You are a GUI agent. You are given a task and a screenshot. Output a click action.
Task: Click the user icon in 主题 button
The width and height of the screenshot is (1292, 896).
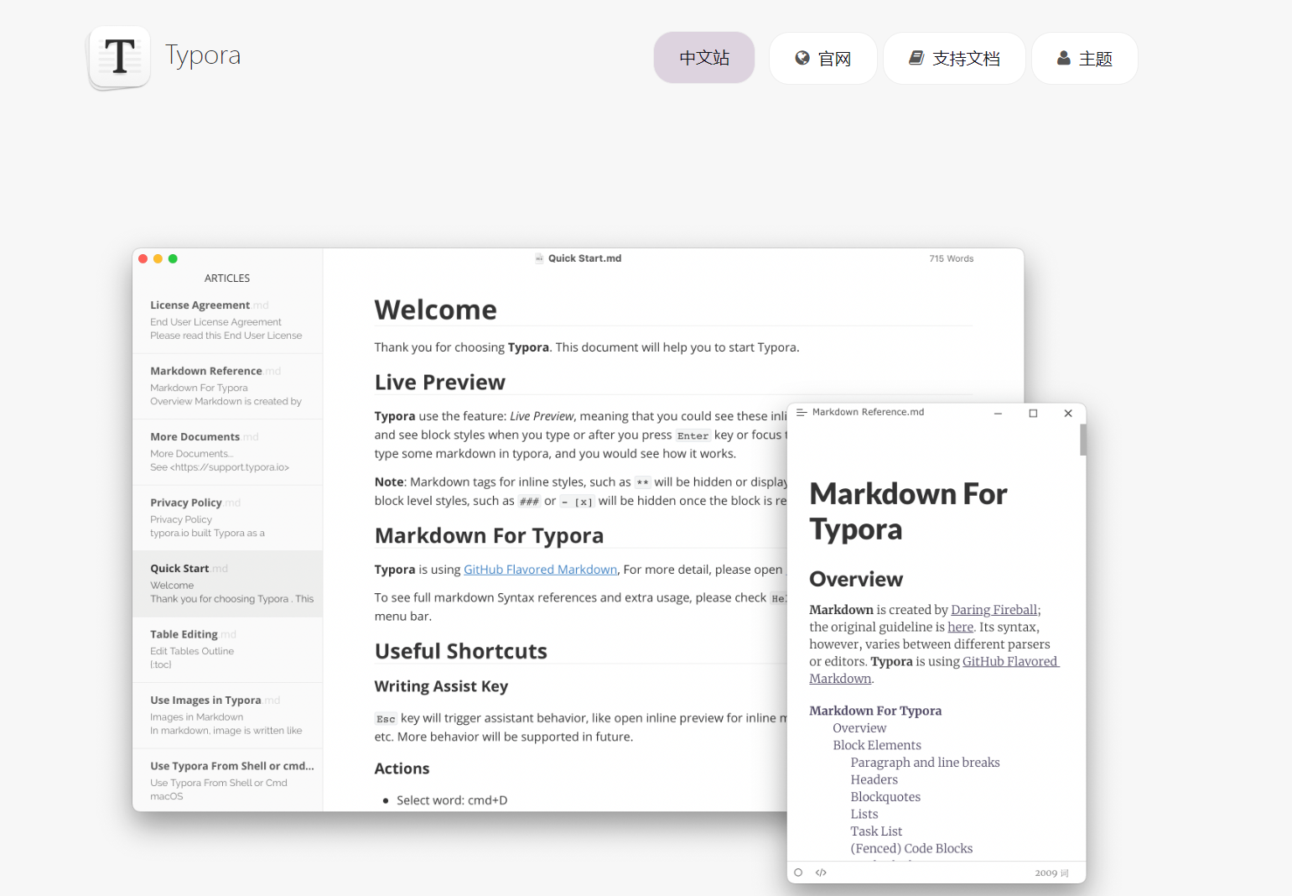tap(1063, 58)
